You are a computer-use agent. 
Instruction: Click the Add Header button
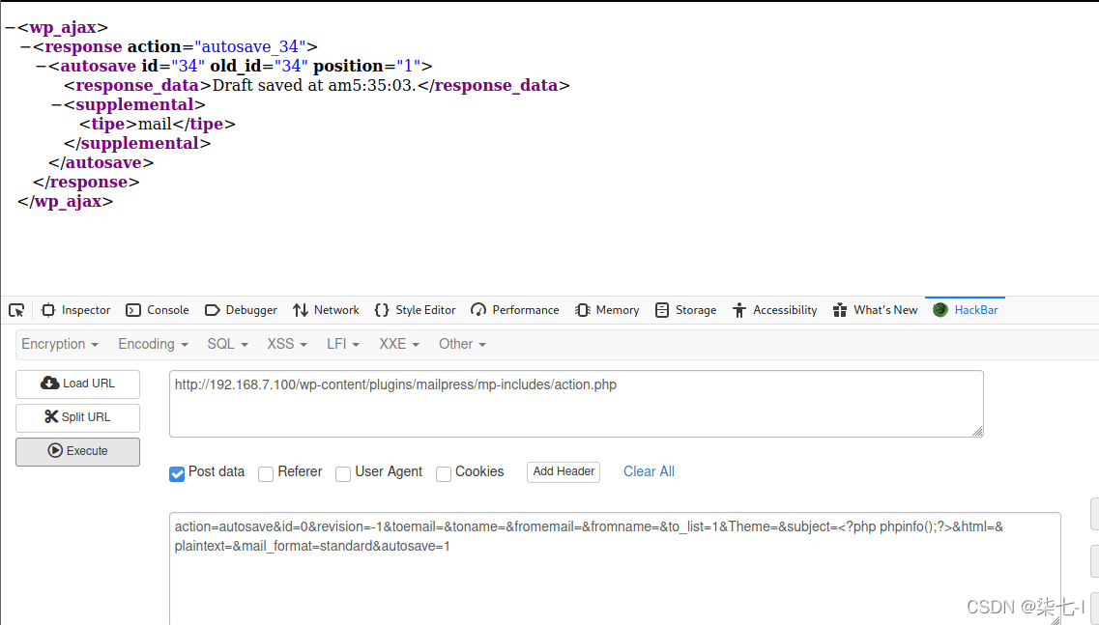(564, 471)
